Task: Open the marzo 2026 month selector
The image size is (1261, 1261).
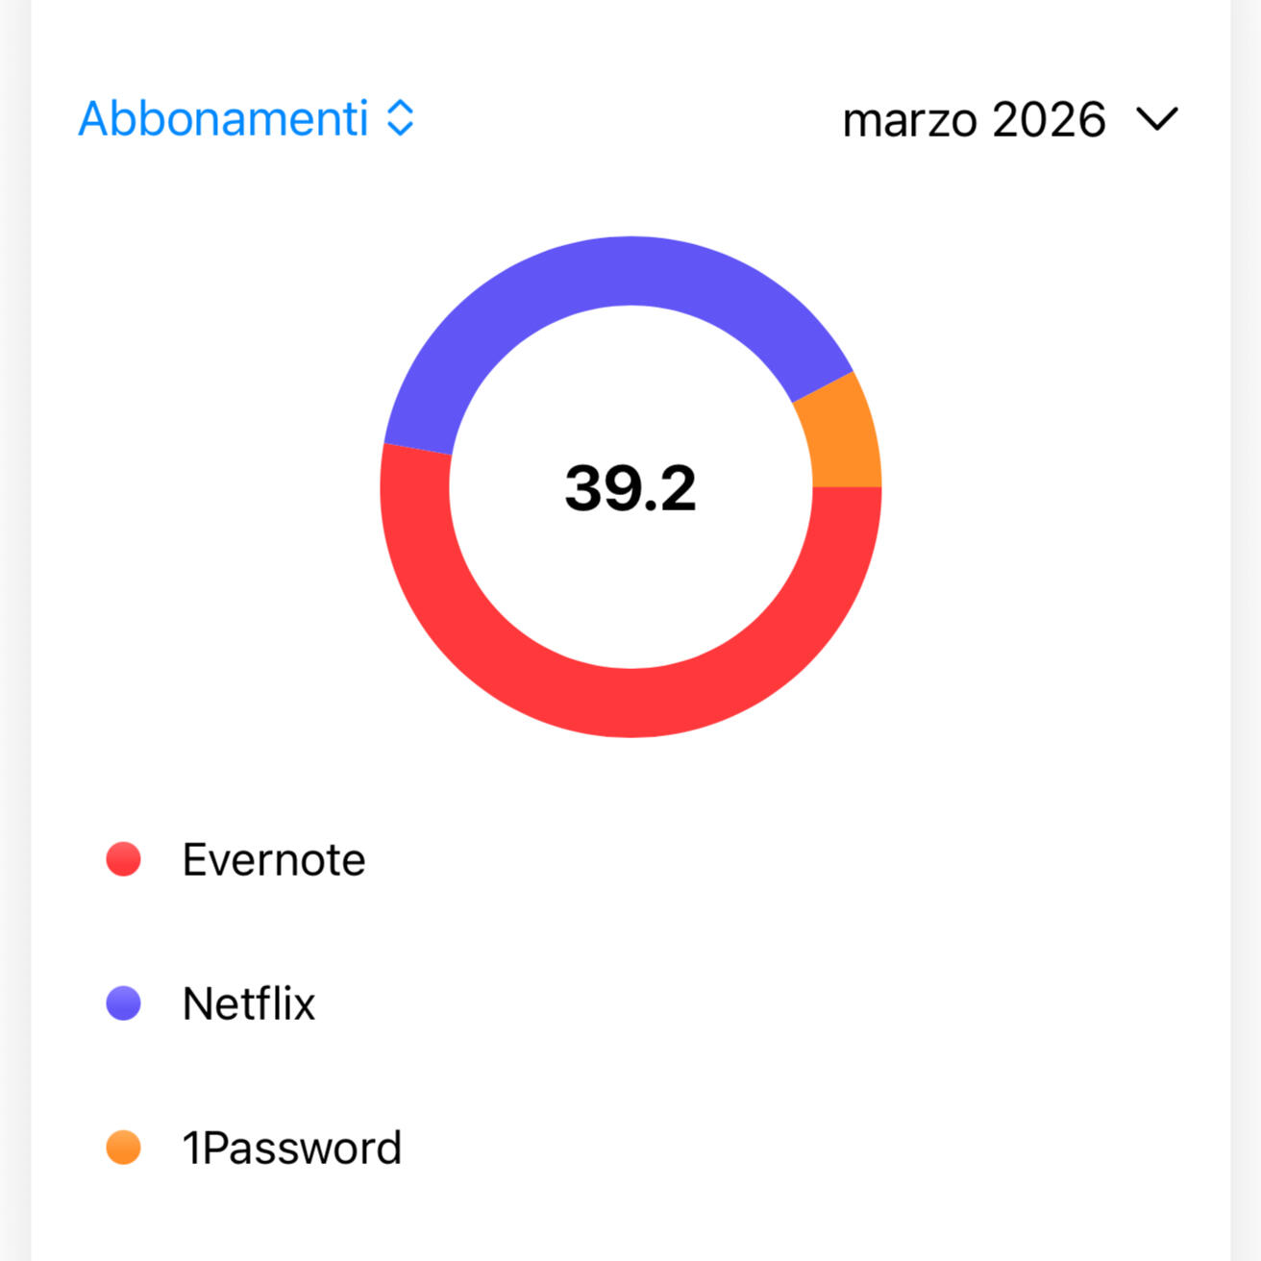Action: pos(1009,120)
